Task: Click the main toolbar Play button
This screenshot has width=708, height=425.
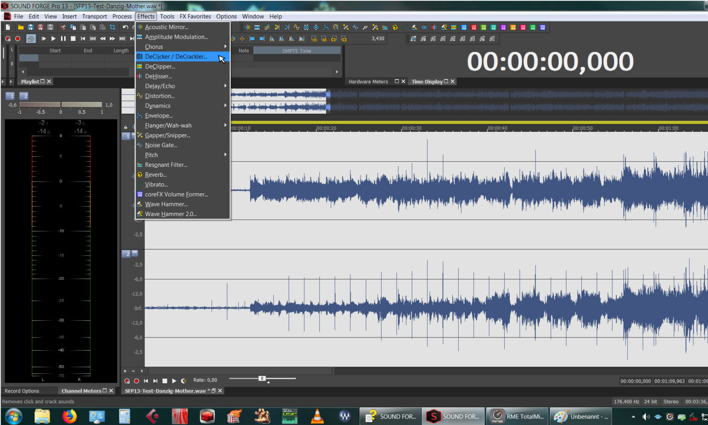Action: tap(53, 39)
